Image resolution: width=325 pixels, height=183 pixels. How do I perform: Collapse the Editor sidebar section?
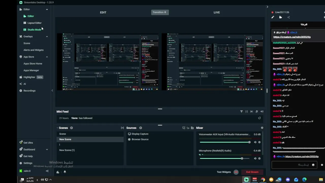tap(47, 9)
